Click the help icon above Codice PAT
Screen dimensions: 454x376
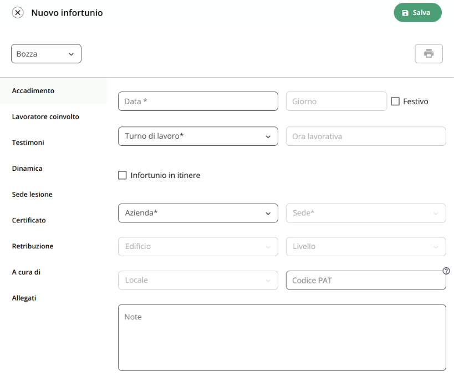[x=446, y=271]
